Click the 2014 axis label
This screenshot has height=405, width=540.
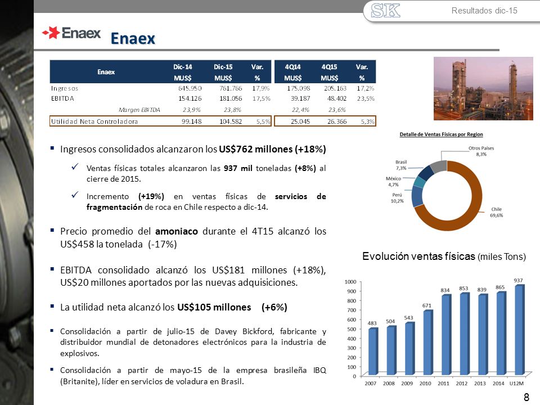tap(498, 383)
